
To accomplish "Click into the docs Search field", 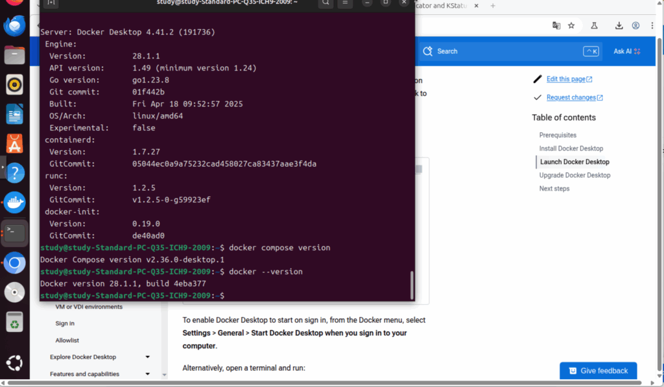I will click(510, 51).
